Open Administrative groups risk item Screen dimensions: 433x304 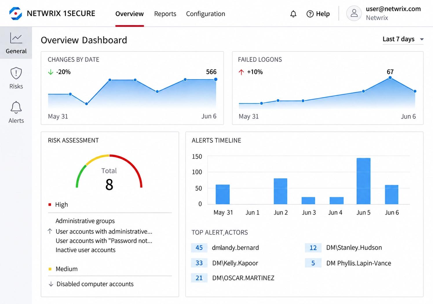(x=85, y=221)
